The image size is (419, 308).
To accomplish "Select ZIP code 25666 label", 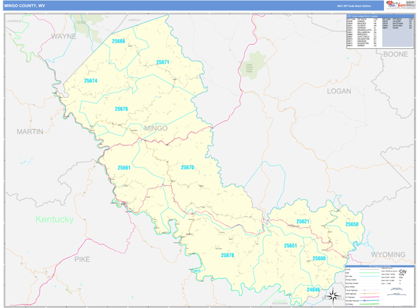I will [x=119, y=42].
